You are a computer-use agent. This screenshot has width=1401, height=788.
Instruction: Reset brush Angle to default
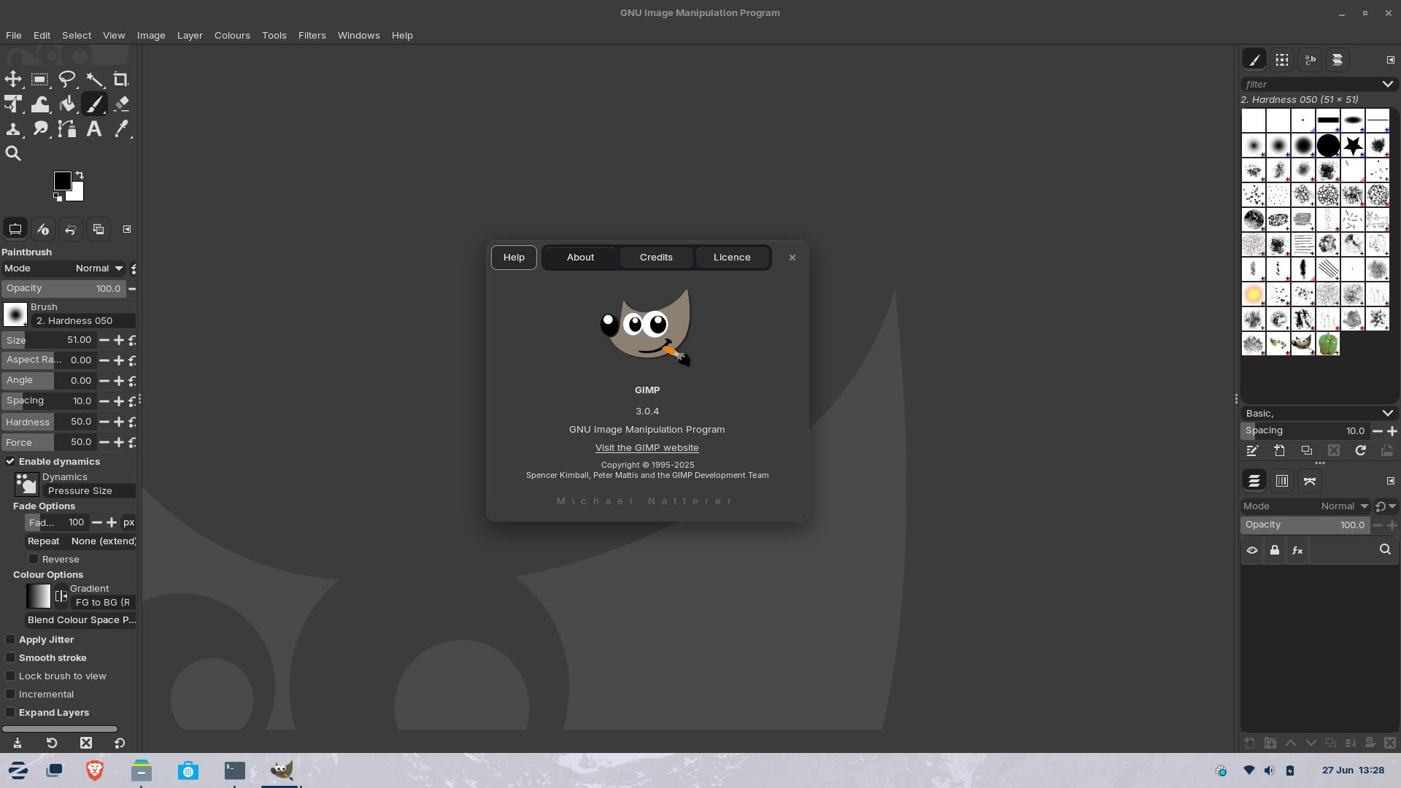coord(132,381)
